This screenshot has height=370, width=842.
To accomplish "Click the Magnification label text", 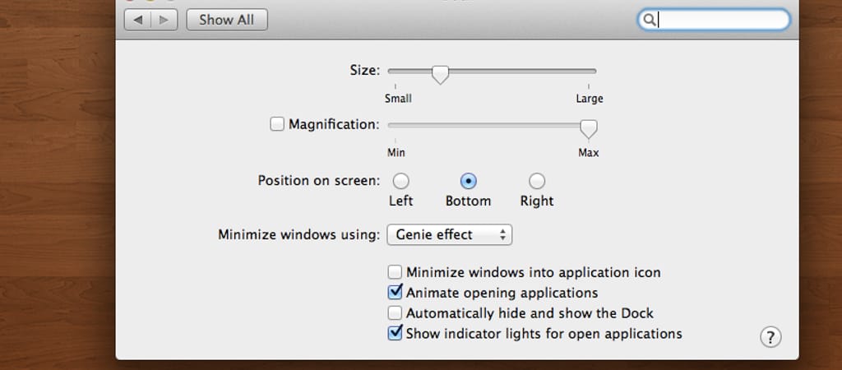I will [333, 125].
